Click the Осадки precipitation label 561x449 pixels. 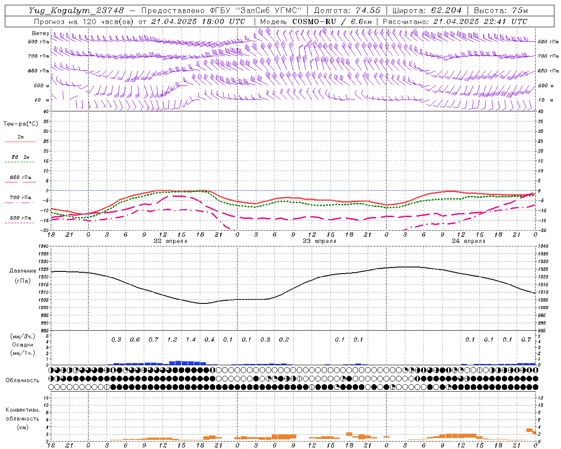tap(22, 345)
